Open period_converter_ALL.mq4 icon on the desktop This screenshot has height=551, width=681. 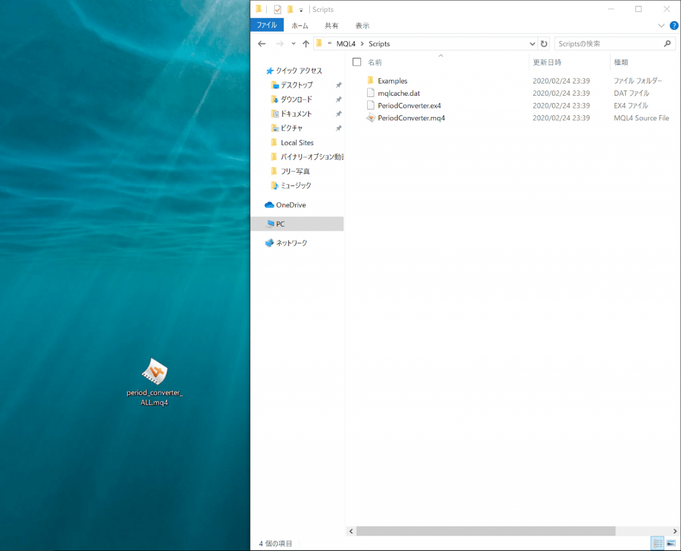click(154, 382)
